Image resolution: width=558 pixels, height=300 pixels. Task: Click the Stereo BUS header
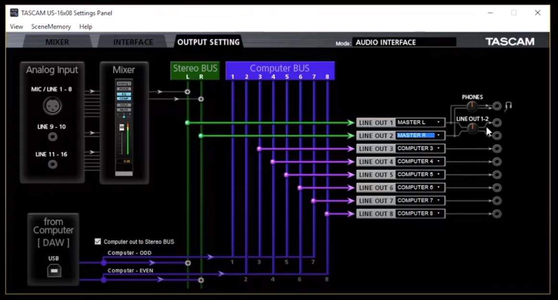coord(194,71)
